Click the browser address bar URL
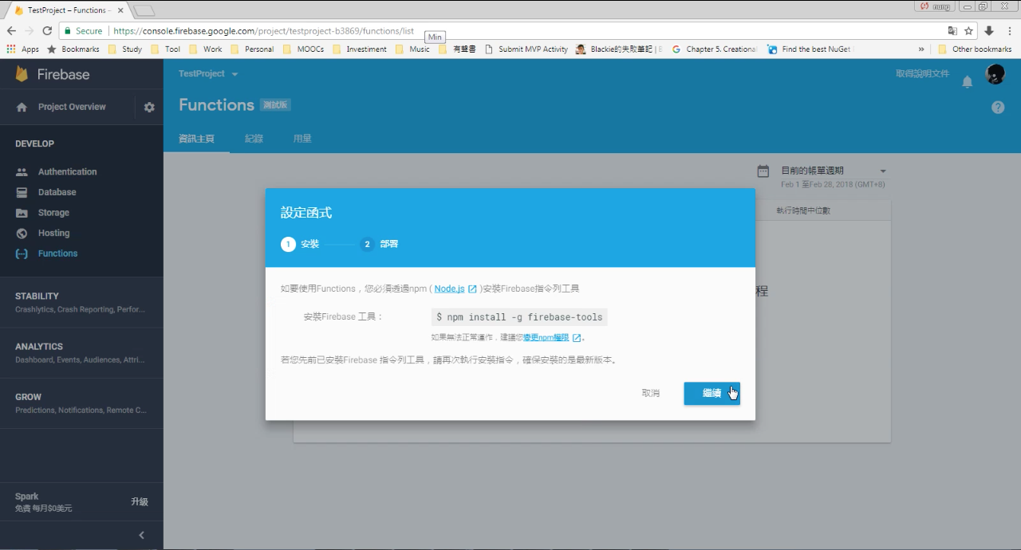Image resolution: width=1021 pixels, height=550 pixels. click(x=264, y=31)
